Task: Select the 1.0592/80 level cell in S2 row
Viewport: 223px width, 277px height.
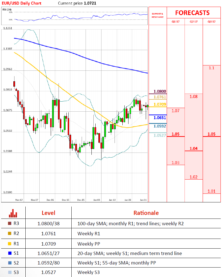Action: pyautogui.click(x=49, y=263)
